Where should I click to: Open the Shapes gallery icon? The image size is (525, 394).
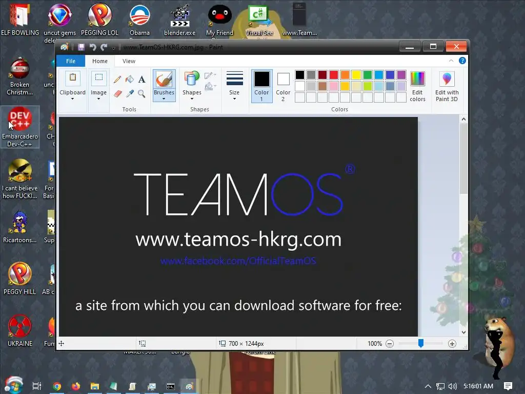[192, 80]
